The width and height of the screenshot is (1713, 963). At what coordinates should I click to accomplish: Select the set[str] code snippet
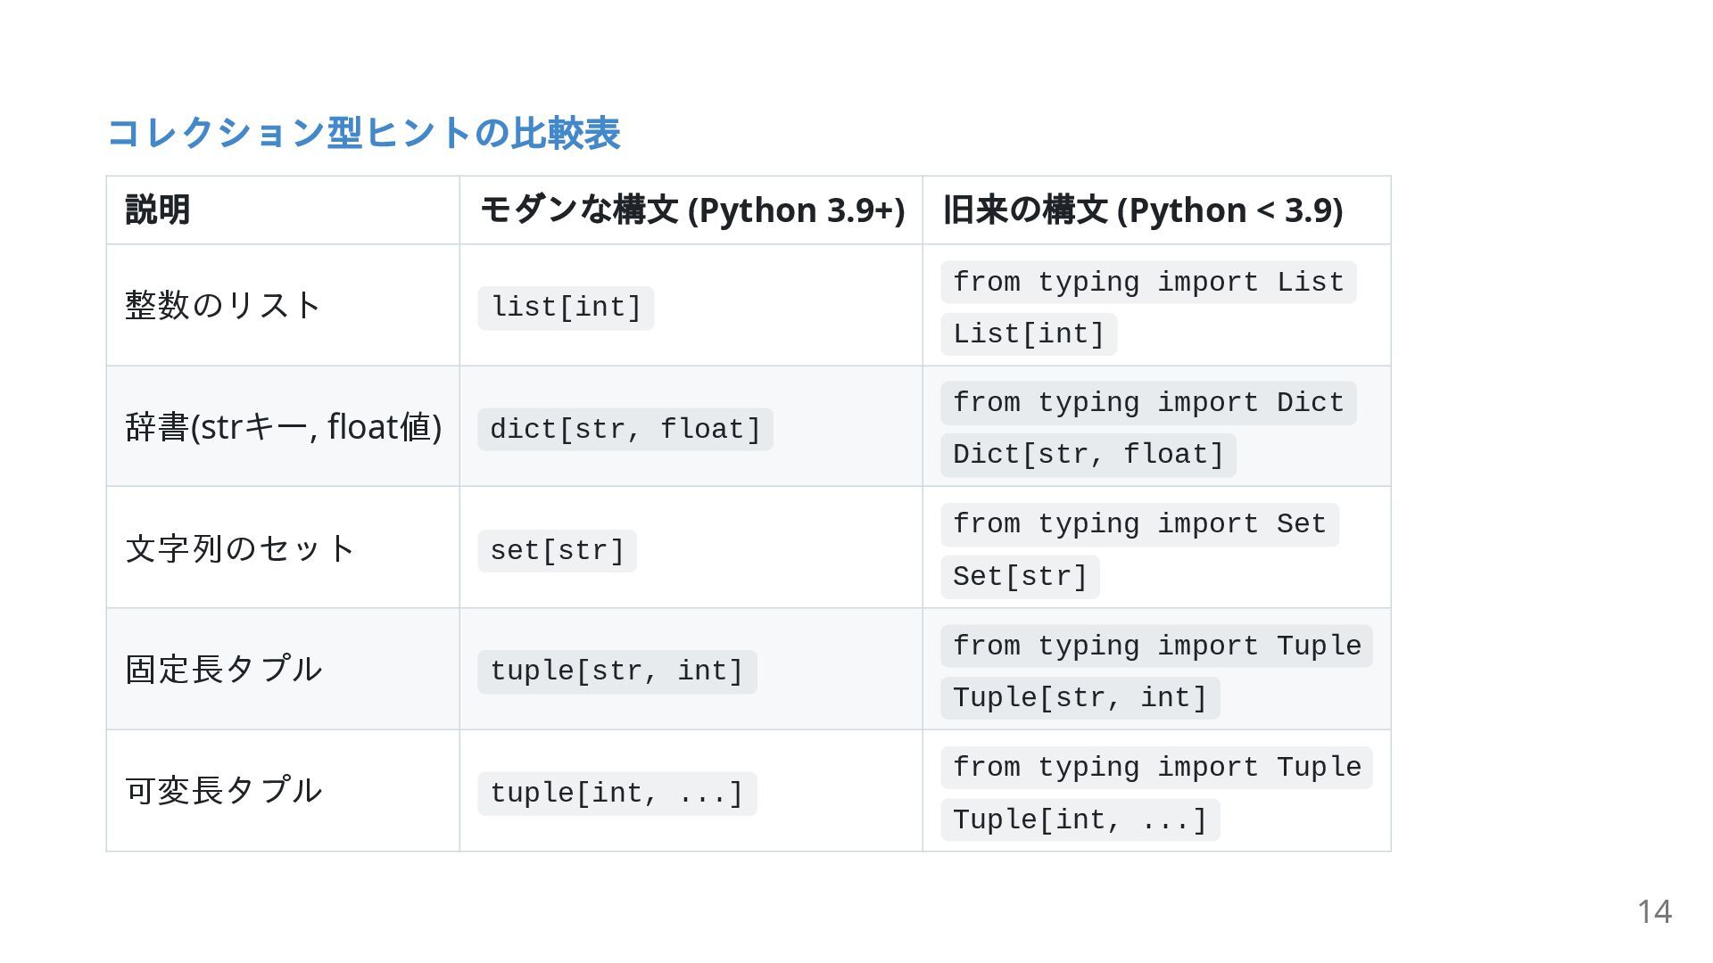(558, 550)
